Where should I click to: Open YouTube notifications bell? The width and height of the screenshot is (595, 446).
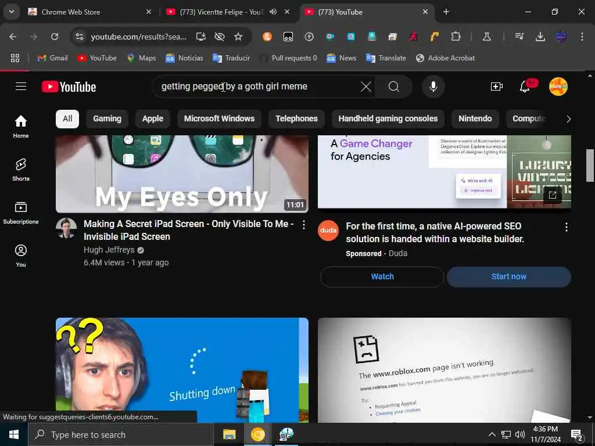[x=525, y=87]
